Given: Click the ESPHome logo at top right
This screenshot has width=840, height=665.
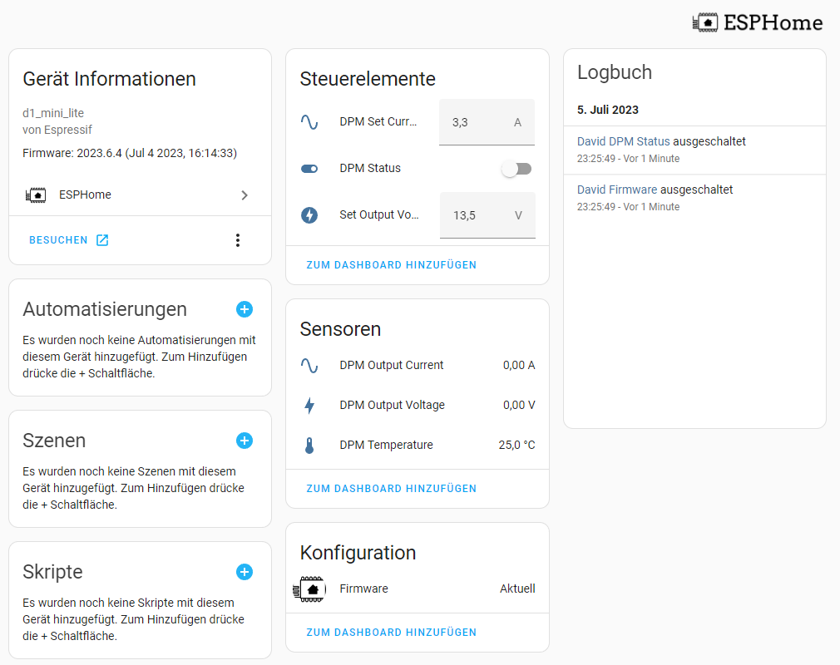Looking at the screenshot, I should point(758,22).
